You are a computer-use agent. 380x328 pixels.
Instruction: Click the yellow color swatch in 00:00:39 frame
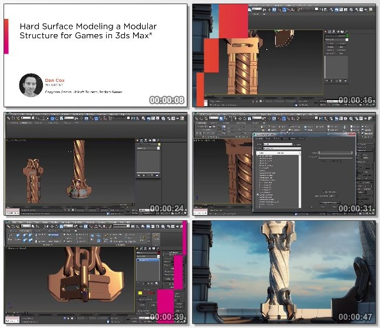[140, 293]
